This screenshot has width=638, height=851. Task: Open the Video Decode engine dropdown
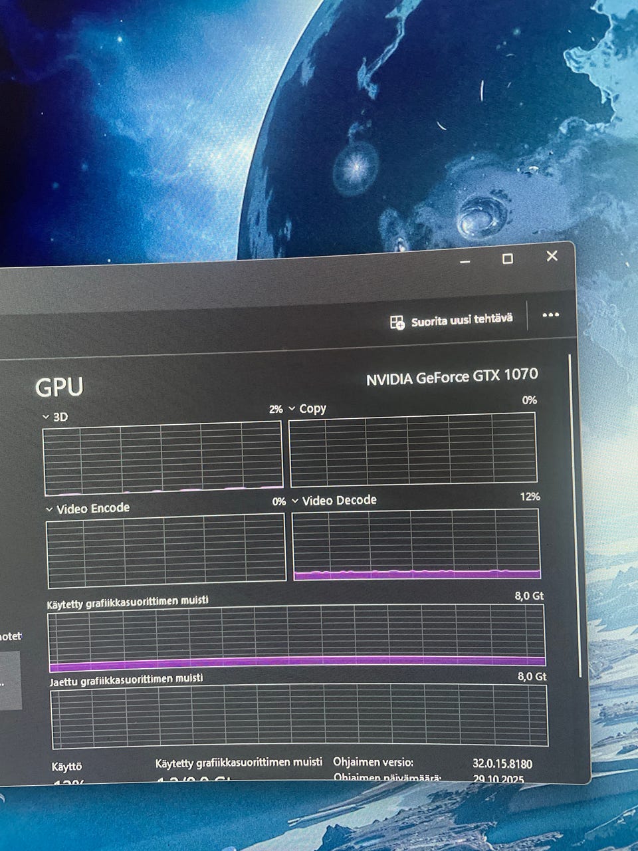(x=295, y=501)
